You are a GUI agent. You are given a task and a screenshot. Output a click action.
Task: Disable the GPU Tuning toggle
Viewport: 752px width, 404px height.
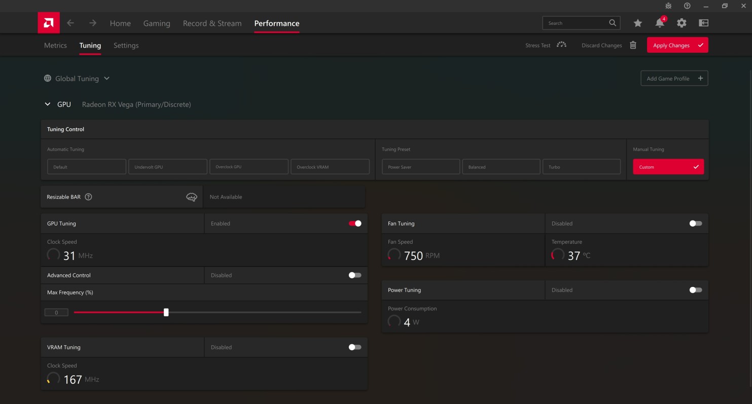[x=355, y=224]
